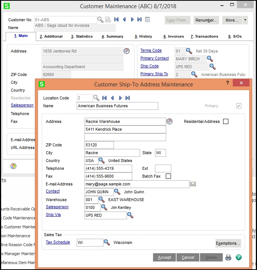The image size is (257, 270).
Task: Open the 4. Summary tab
Action: pyautogui.click(x=112, y=36)
